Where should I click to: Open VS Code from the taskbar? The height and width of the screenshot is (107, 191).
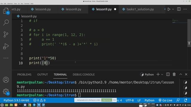(39, 105)
